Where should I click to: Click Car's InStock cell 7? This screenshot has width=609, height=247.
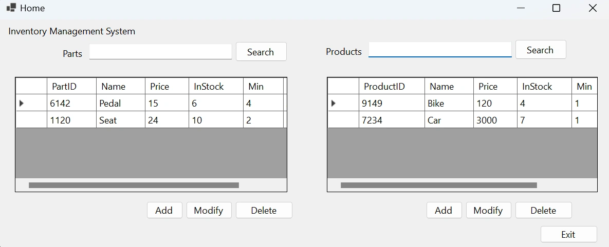click(x=544, y=119)
